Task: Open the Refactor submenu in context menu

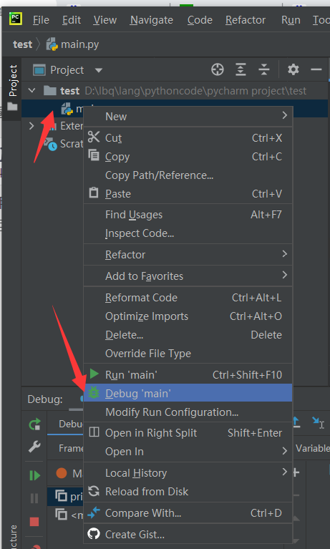Action: pos(188,255)
